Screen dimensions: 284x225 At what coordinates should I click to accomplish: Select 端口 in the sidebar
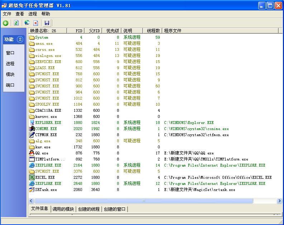coord(10,85)
